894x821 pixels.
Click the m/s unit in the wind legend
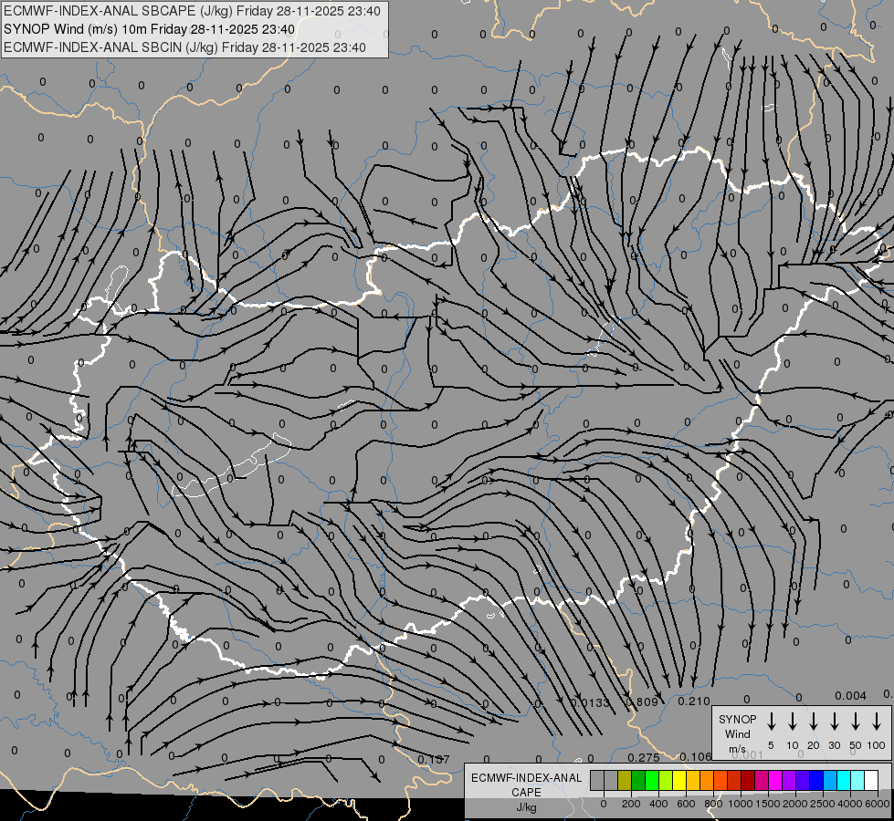pyautogui.click(x=737, y=749)
